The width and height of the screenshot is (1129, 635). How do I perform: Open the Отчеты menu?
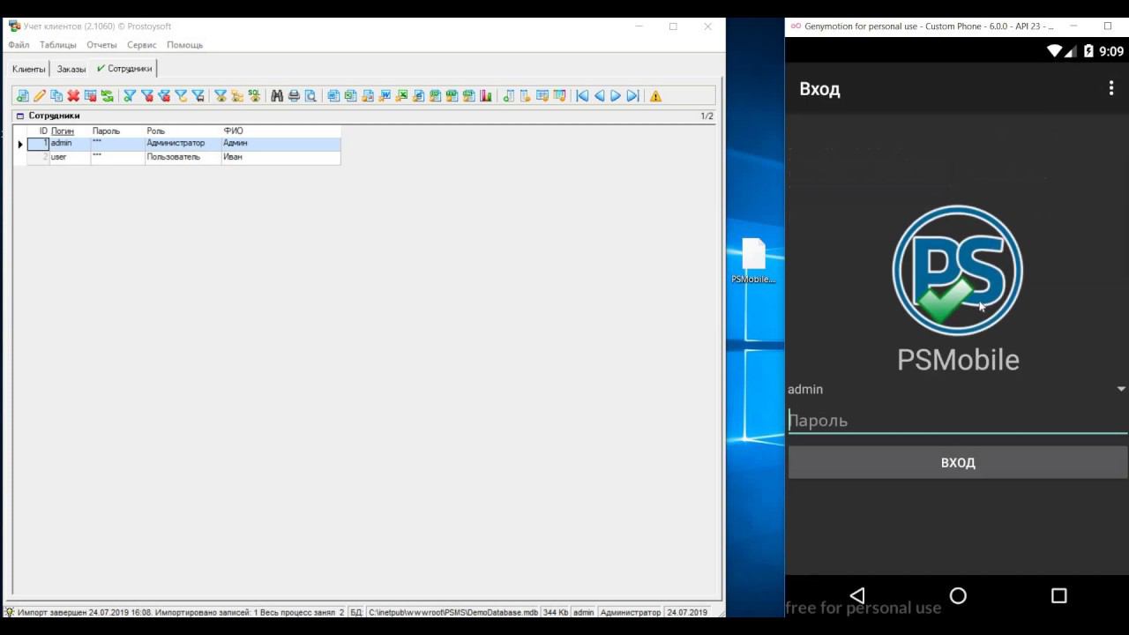click(102, 45)
